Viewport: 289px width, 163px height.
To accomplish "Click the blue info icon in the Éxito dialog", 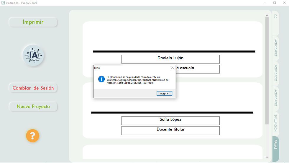I will 101,79.
